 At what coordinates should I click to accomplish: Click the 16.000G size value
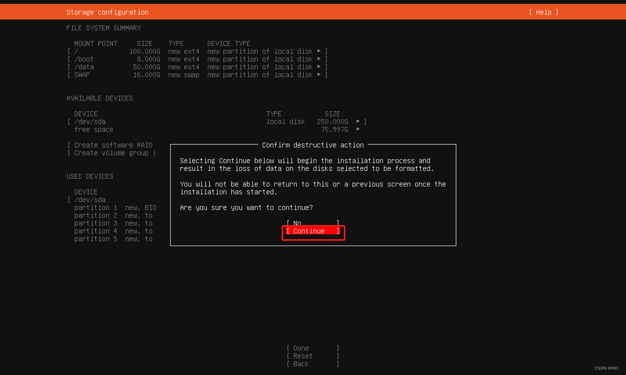tap(147, 75)
